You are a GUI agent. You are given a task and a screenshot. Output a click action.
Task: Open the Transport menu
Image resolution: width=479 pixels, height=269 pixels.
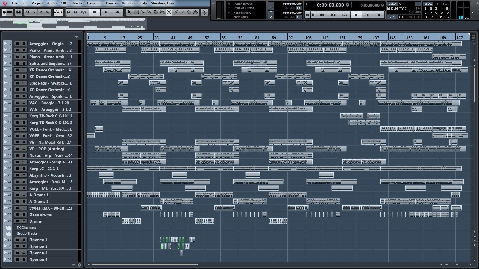(94, 3)
